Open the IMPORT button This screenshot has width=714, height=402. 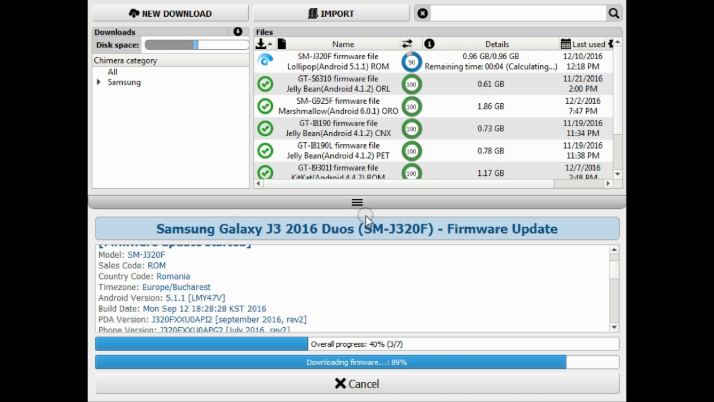(331, 13)
